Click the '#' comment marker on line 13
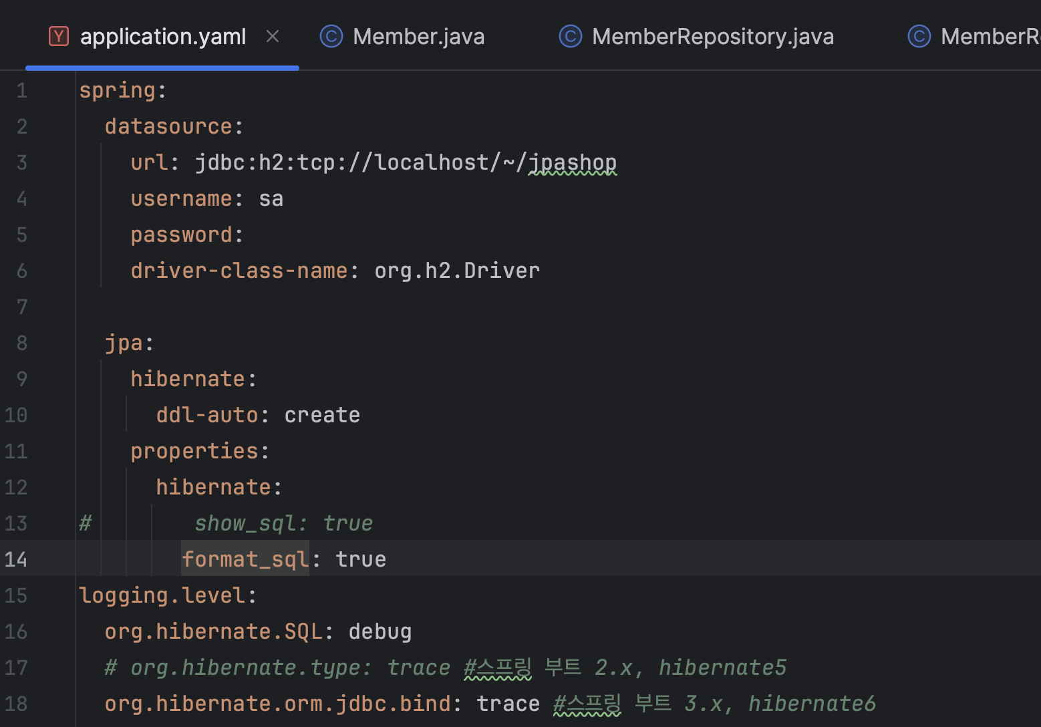 pos(86,523)
